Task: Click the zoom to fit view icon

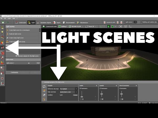Action: 120,27
